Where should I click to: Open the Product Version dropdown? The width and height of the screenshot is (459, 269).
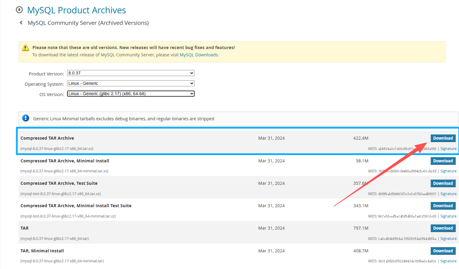[131, 73]
